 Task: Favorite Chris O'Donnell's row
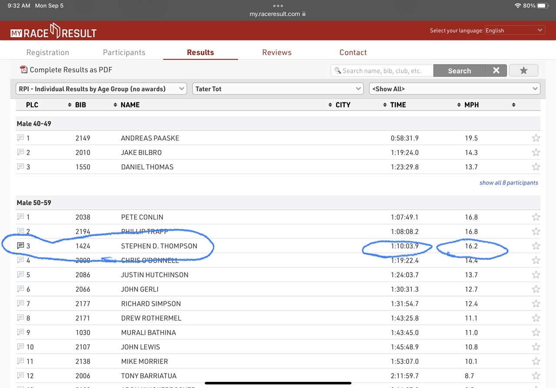pos(536,260)
